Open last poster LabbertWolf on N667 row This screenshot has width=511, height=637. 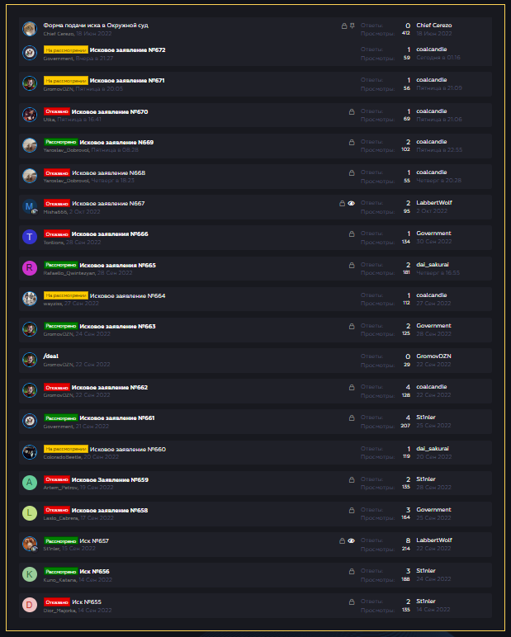(434, 203)
